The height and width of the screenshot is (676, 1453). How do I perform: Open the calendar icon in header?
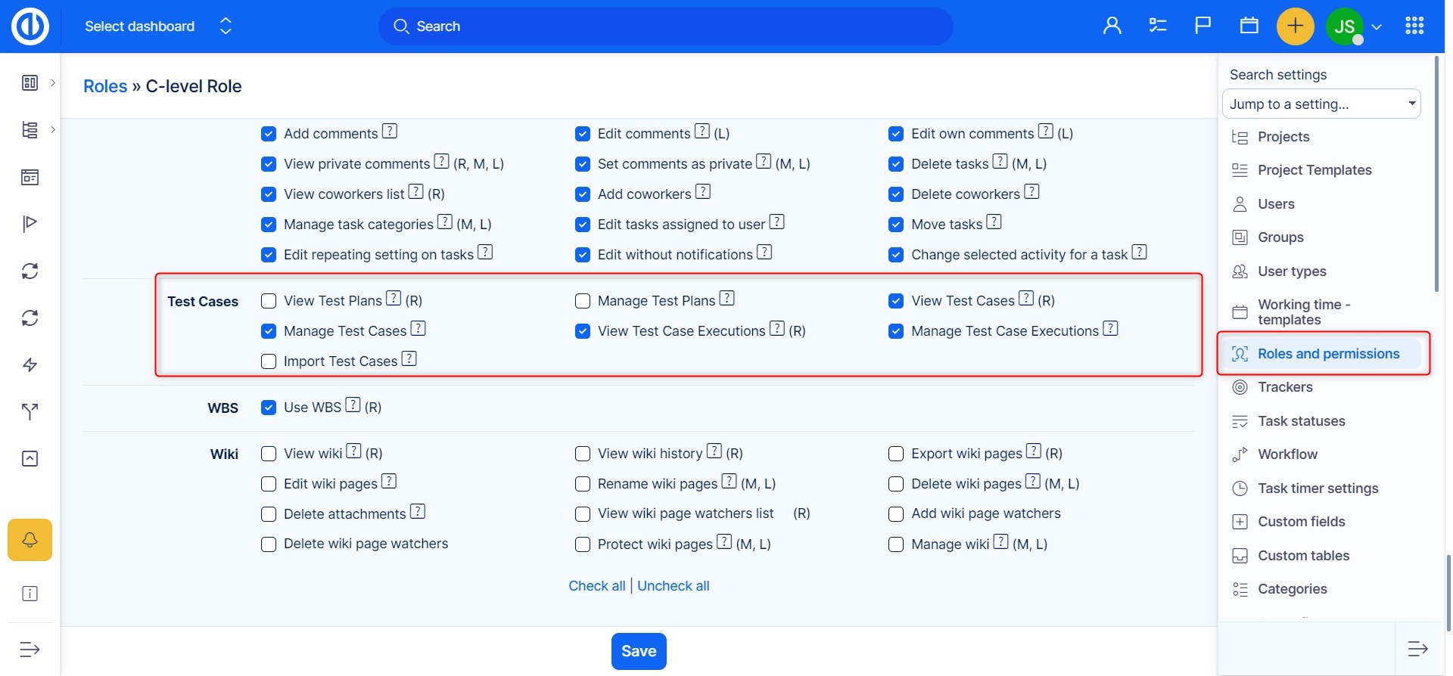tap(1249, 26)
